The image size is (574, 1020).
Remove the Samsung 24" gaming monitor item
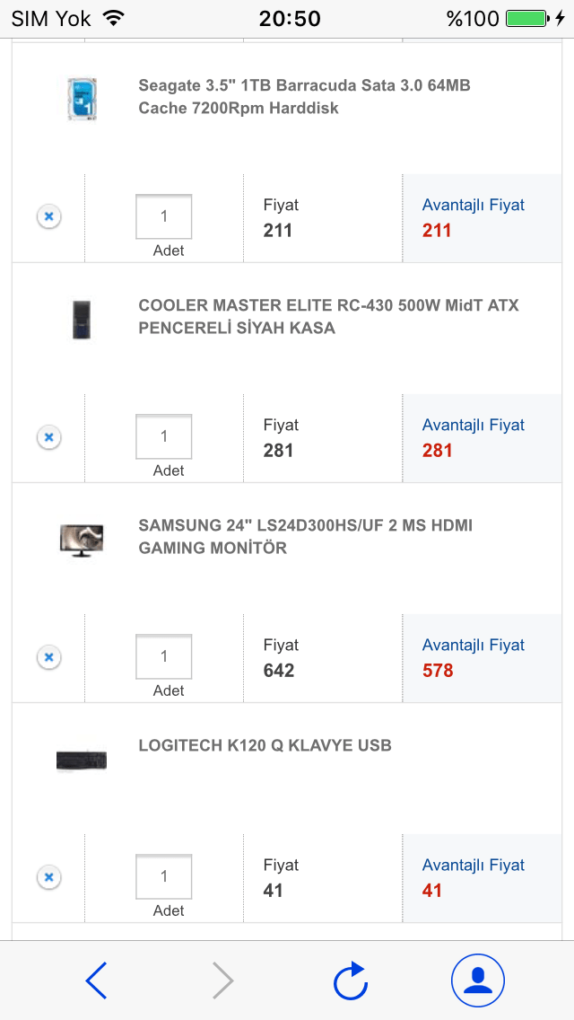point(48,657)
